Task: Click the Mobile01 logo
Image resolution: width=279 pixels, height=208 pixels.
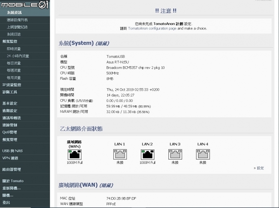Action: [24, 4]
